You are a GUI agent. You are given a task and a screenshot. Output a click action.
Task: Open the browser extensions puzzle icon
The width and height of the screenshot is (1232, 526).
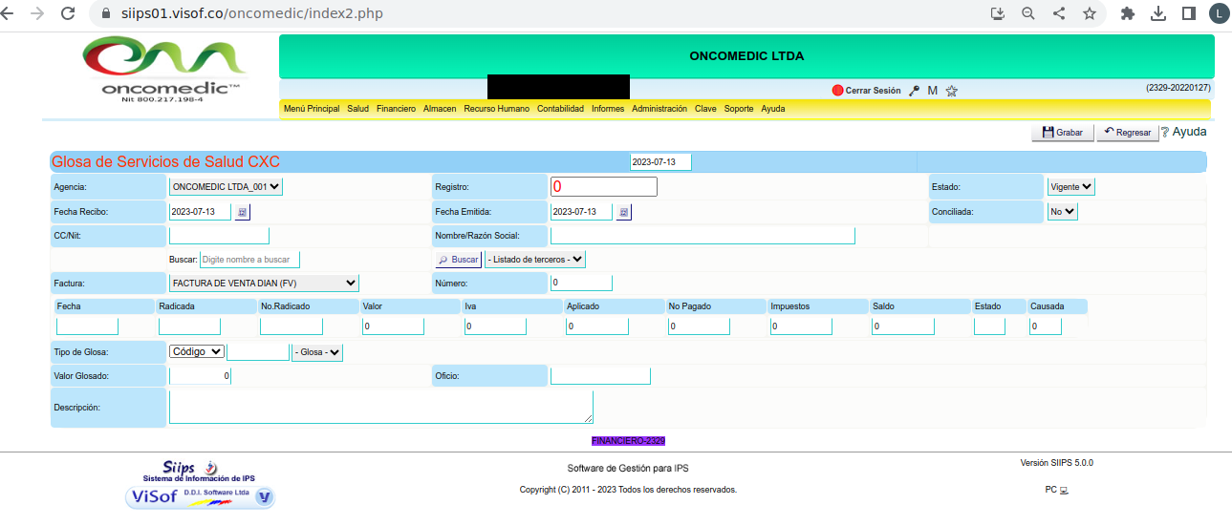(x=1128, y=13)
